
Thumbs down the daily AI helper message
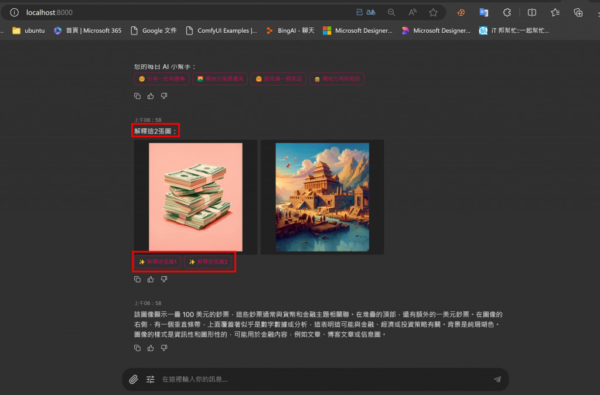[x=164, y=96]
